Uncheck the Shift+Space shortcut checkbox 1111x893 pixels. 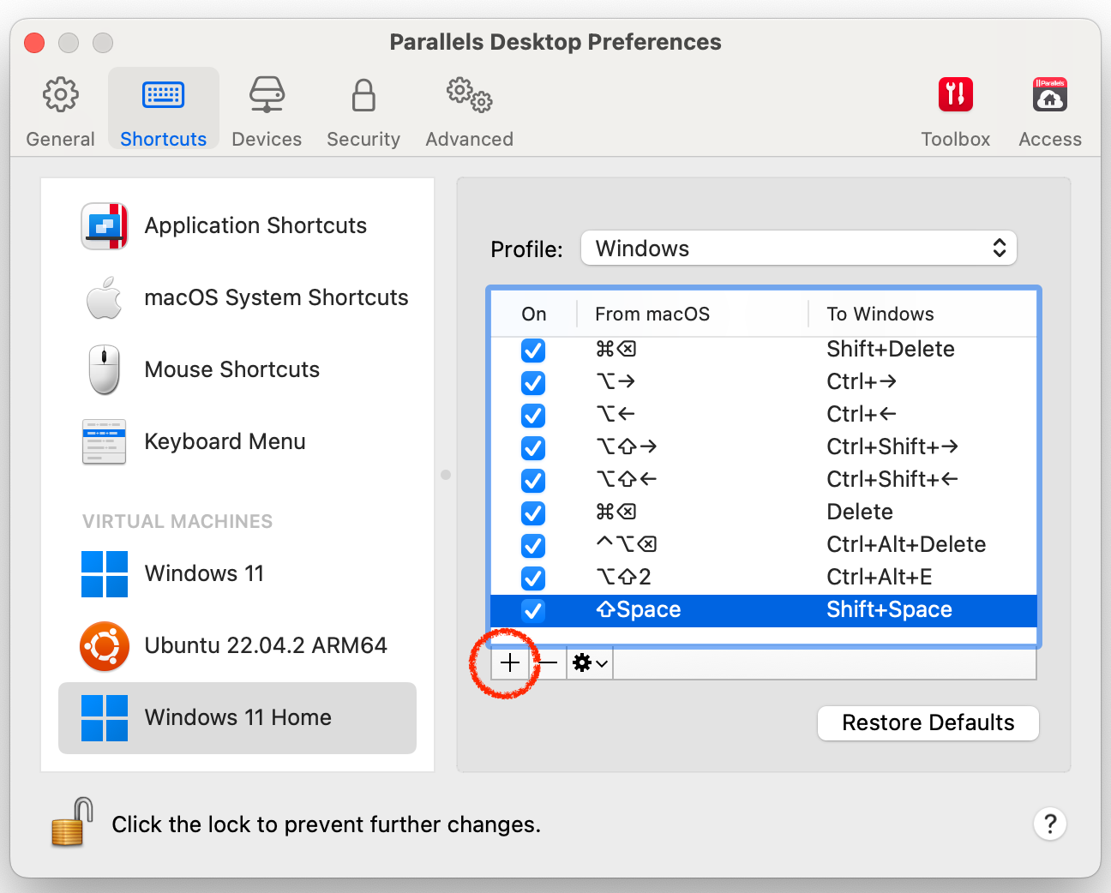533,611
